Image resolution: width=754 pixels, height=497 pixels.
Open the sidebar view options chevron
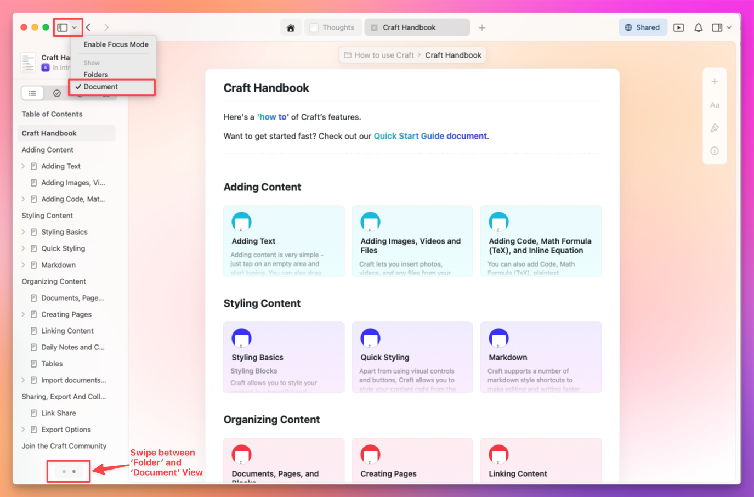75,27
